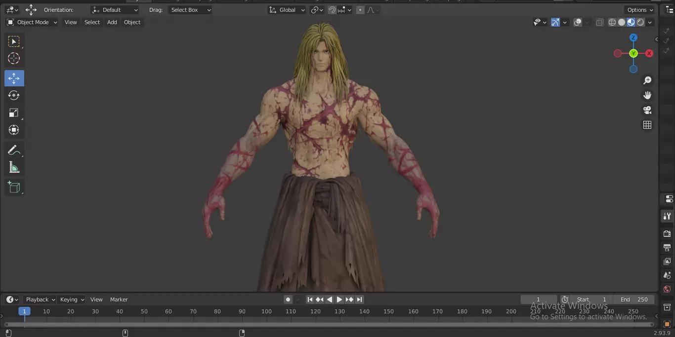Screen dimensions: 675x337
Task: Jump to the end frame
Action: click(359, 300)
